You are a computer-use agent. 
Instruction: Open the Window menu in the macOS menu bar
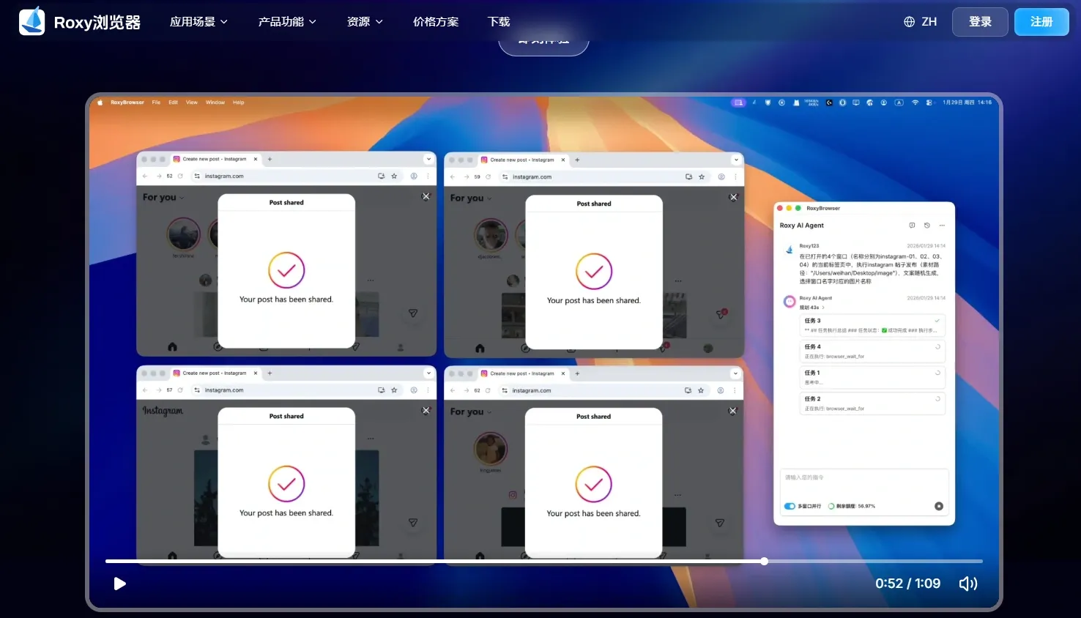215,103
